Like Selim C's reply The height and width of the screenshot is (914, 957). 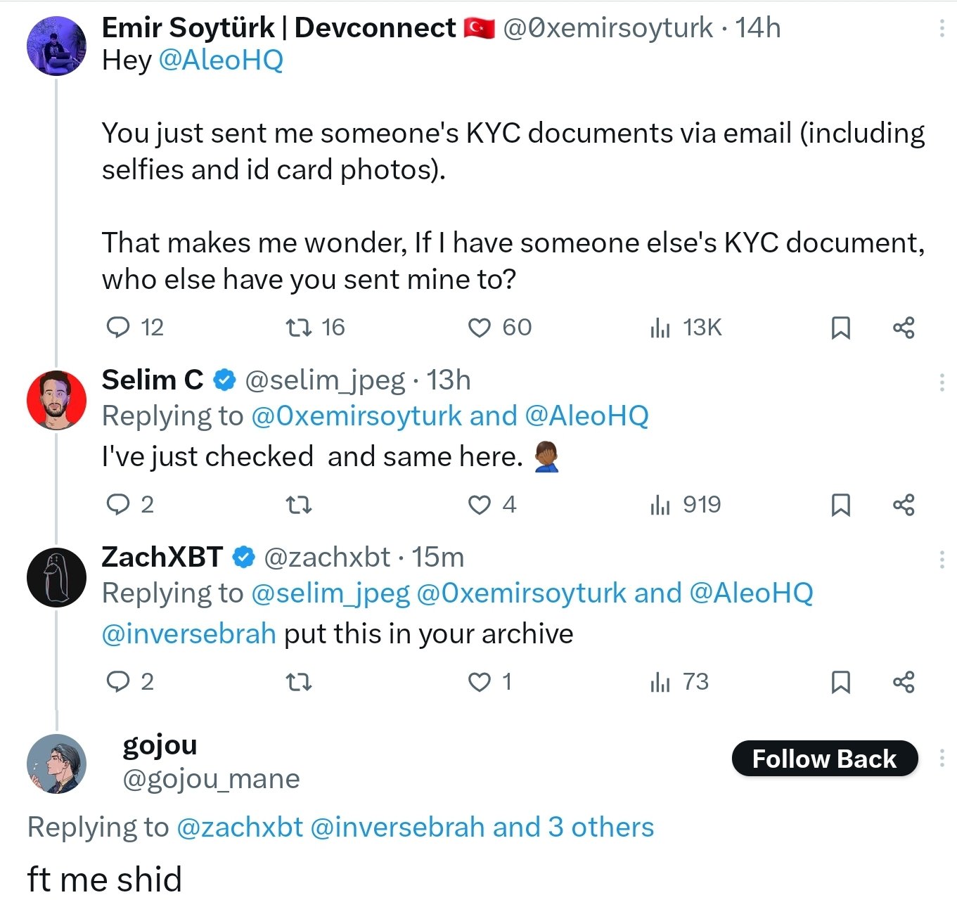pos(480,505)
